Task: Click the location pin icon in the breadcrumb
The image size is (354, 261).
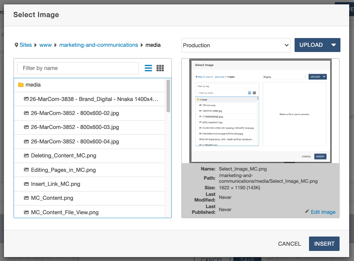Action: coord(16,45)
